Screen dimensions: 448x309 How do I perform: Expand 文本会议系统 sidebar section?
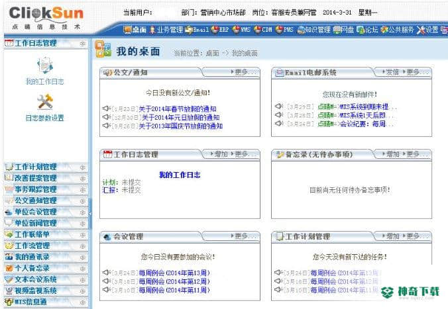pyautogui.click(x=83, y=280)
